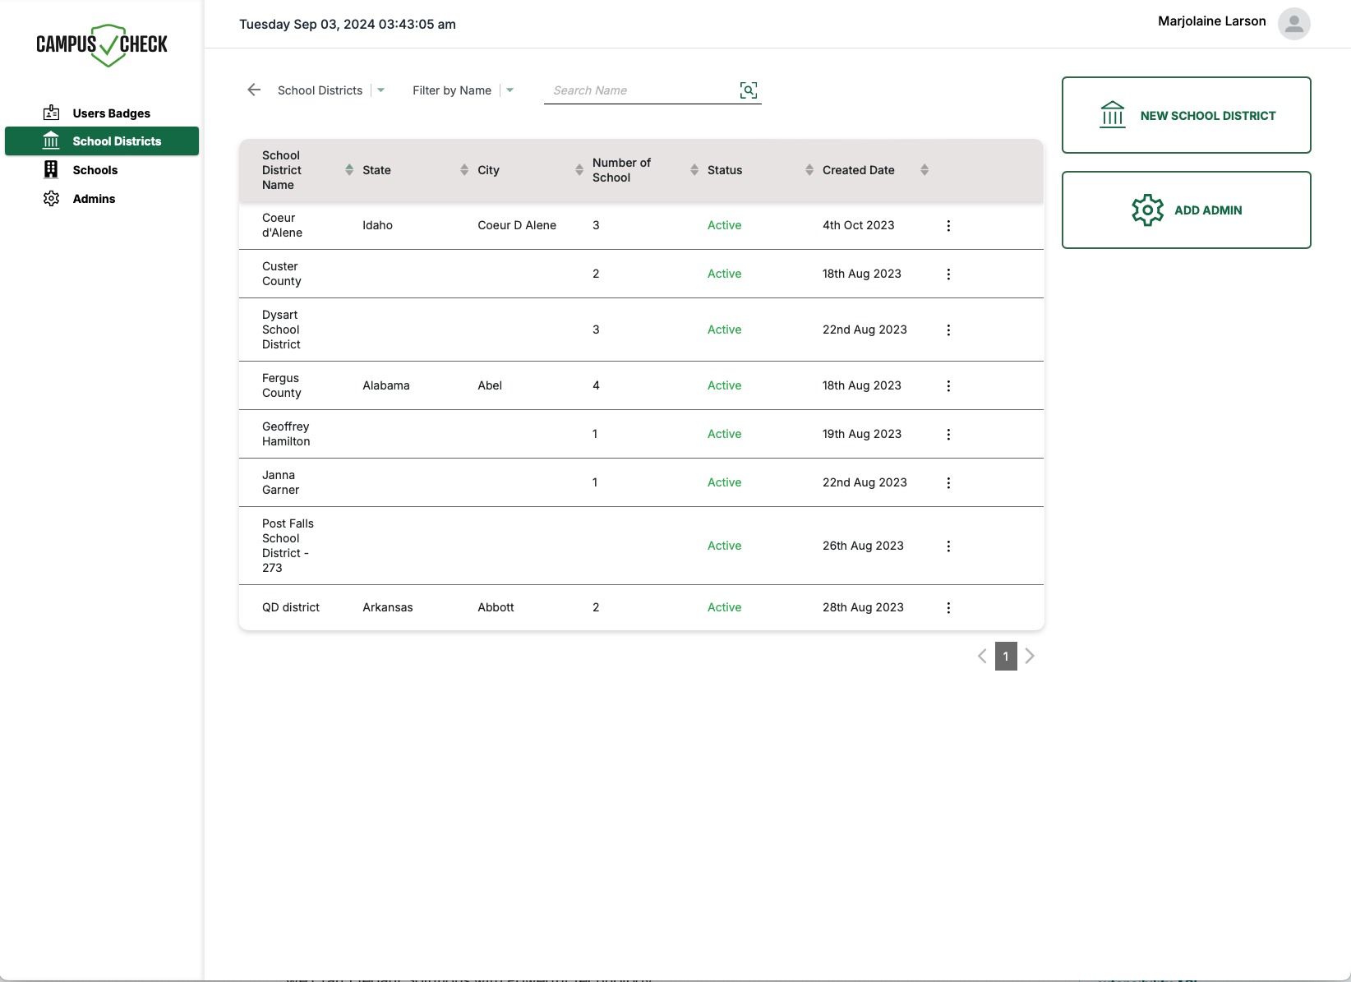Expand the Filter by Name dropdown
1351x982 pixels.
click(x=510, y=90)
